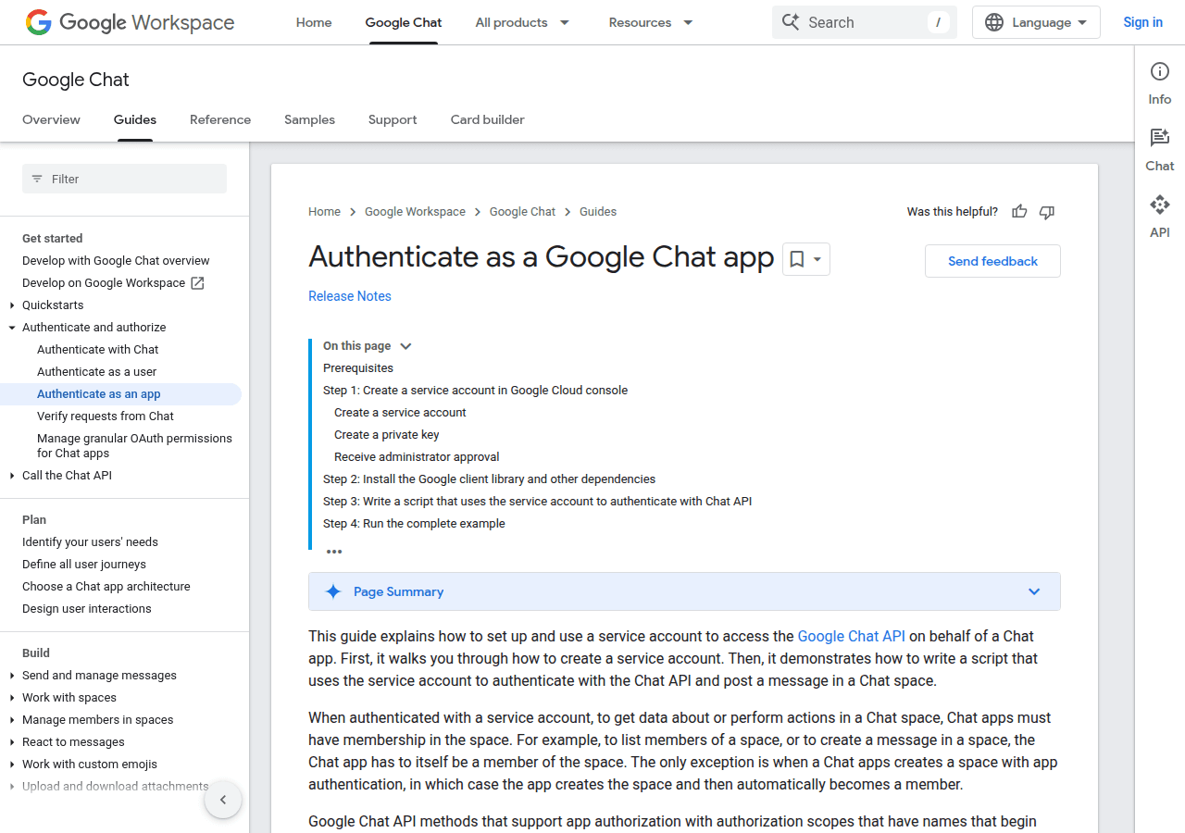1185x833 pixels.
Task: Switch to the Support tab
Action: (393, 119)
